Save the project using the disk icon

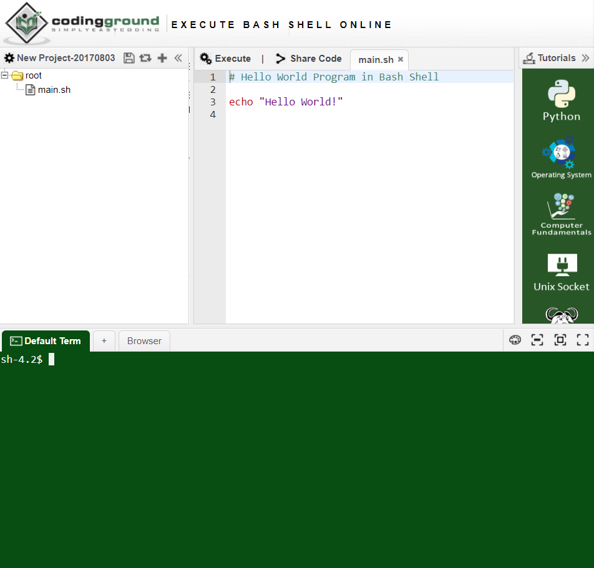129,57
